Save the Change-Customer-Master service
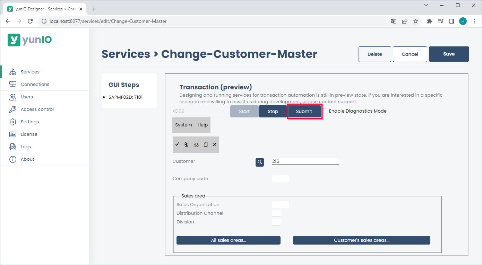This screenshot has height=265, width=482. pos(449,54)
